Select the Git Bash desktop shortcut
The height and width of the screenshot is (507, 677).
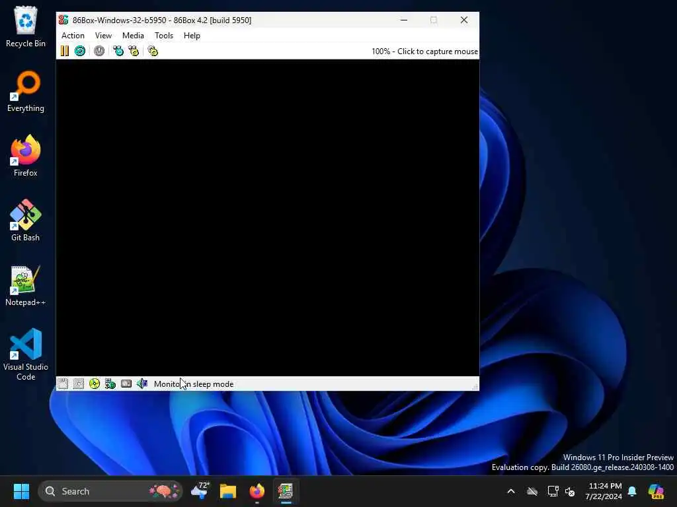click(26, 220)
